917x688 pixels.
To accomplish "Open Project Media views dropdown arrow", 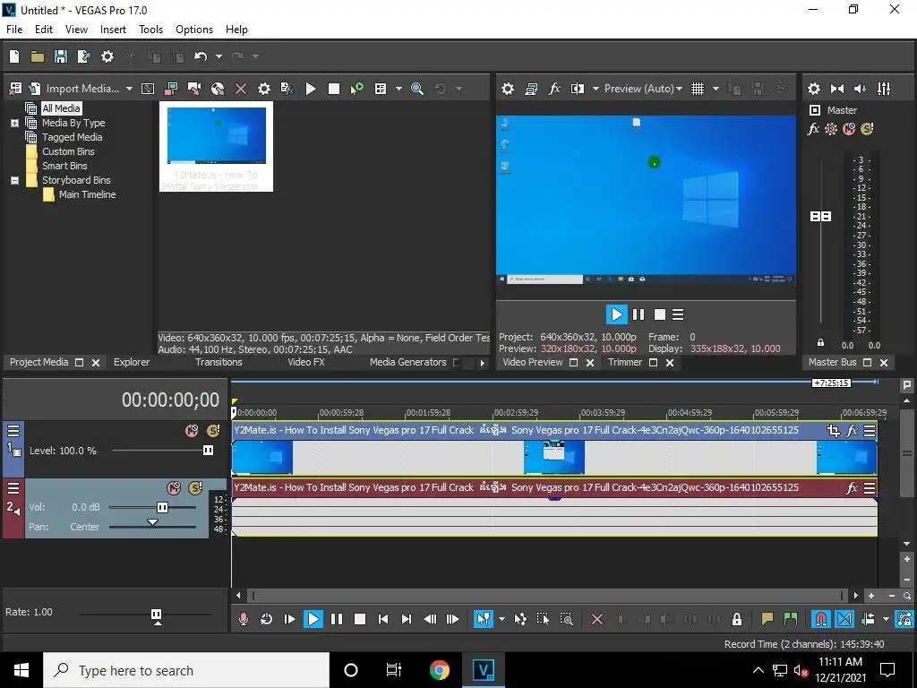I will pyautogui.click(x=399, y=89).
